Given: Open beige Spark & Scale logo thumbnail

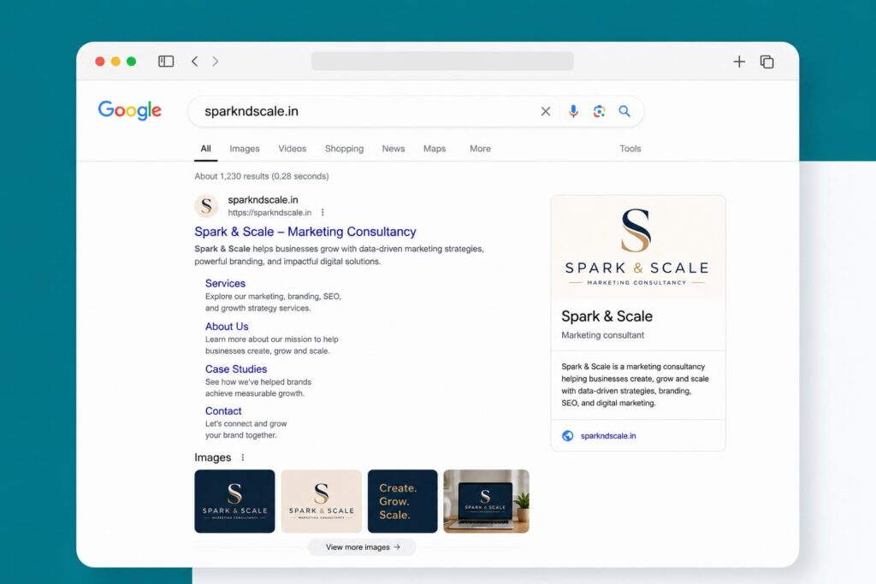Looking at the screenshot, I should [322, 501].
